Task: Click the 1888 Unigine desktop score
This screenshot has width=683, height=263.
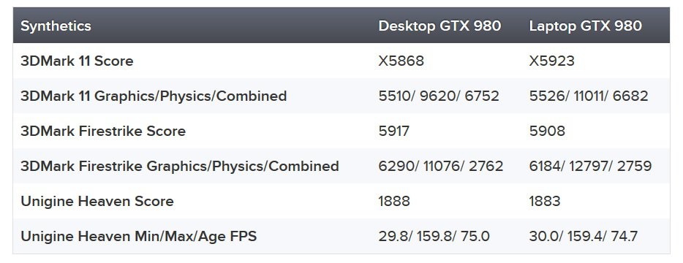Action: (x=394, y=201)
